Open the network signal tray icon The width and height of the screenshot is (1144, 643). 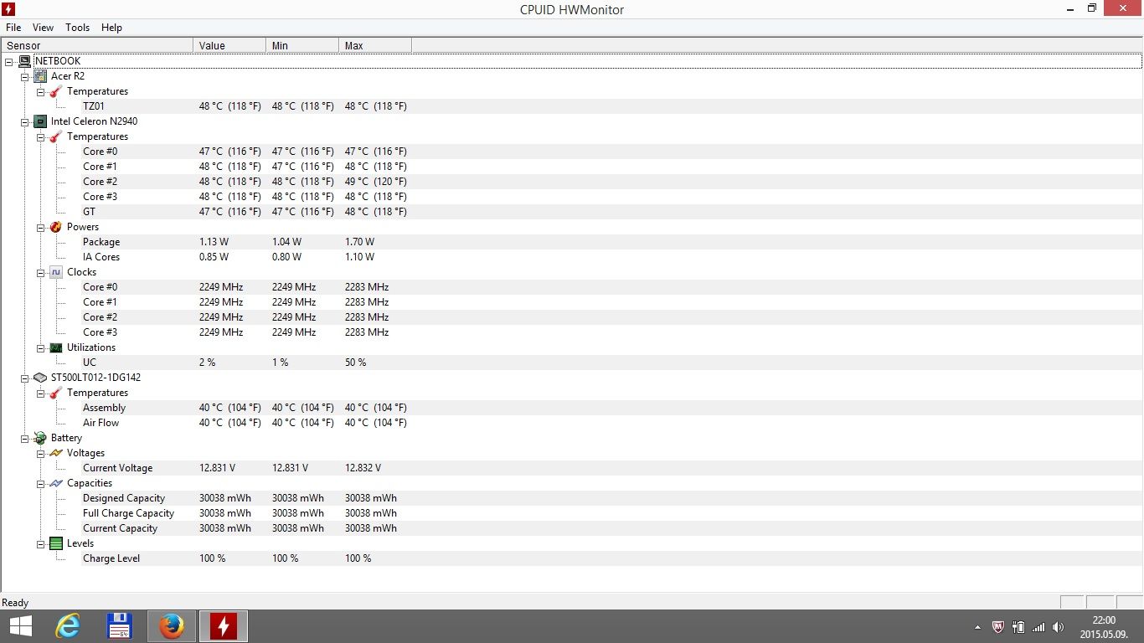1038,626
